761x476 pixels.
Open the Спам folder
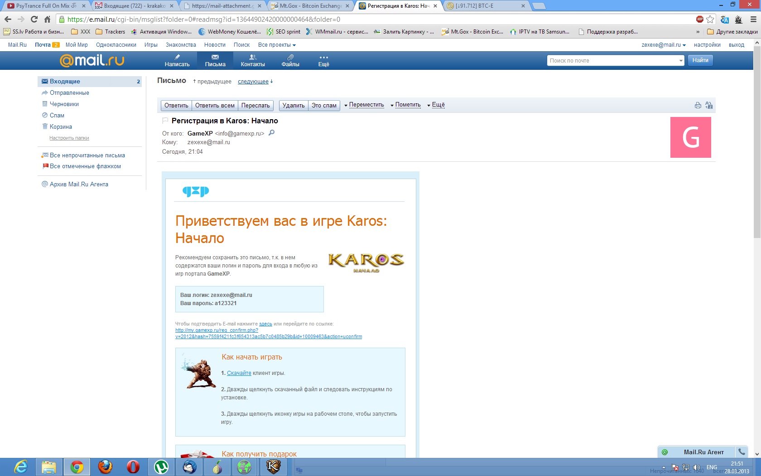(x=57, y=116)
